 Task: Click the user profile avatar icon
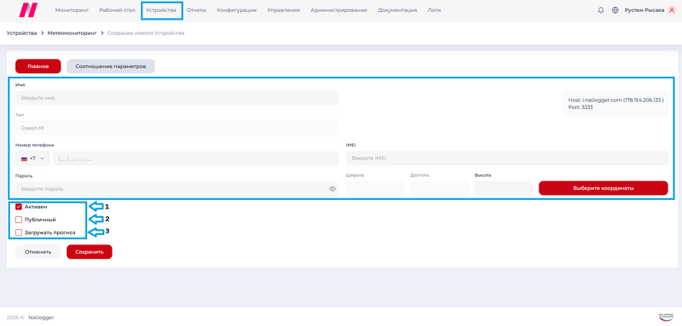tap(672, 10)
